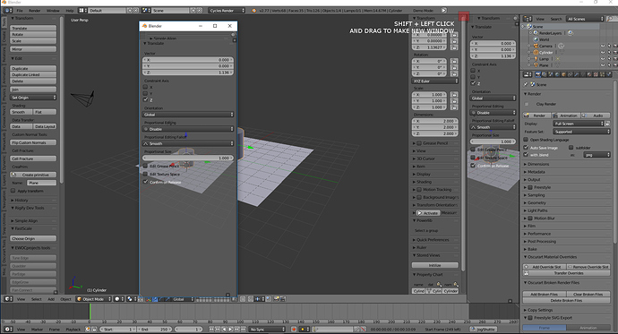Click the Animation render button
This screenshot has height=334, width=618.
[566, 116]
